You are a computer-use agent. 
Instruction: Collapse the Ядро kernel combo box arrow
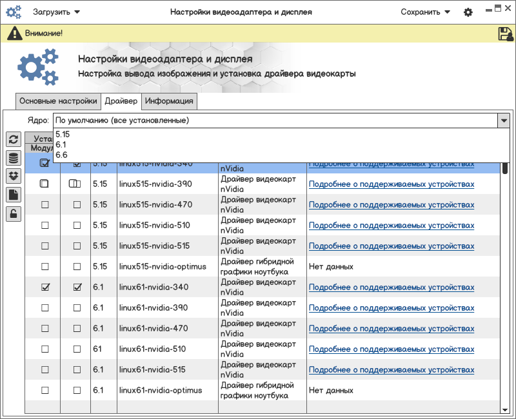click(x=503, y=121)
